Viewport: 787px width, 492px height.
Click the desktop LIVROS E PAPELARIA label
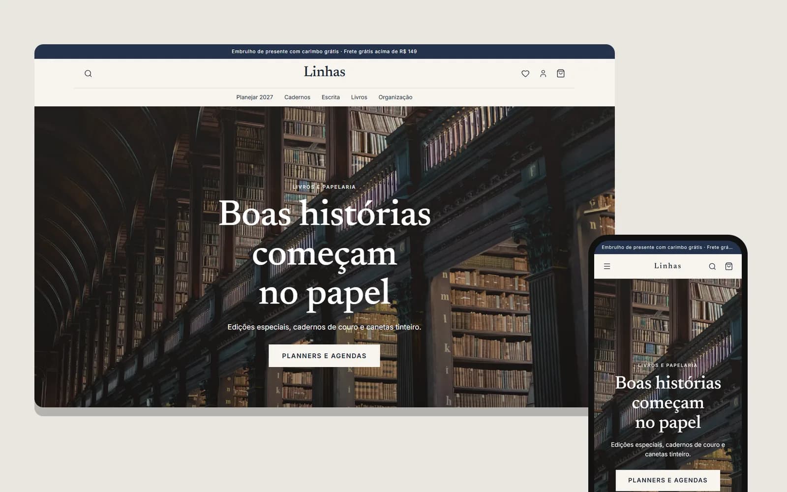324,187
